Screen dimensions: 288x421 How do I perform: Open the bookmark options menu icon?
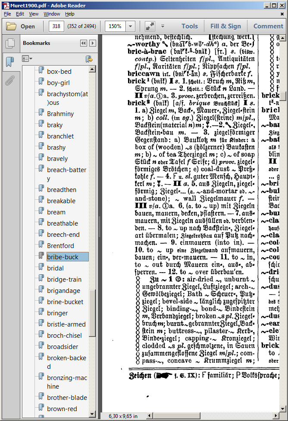[27, 59]
